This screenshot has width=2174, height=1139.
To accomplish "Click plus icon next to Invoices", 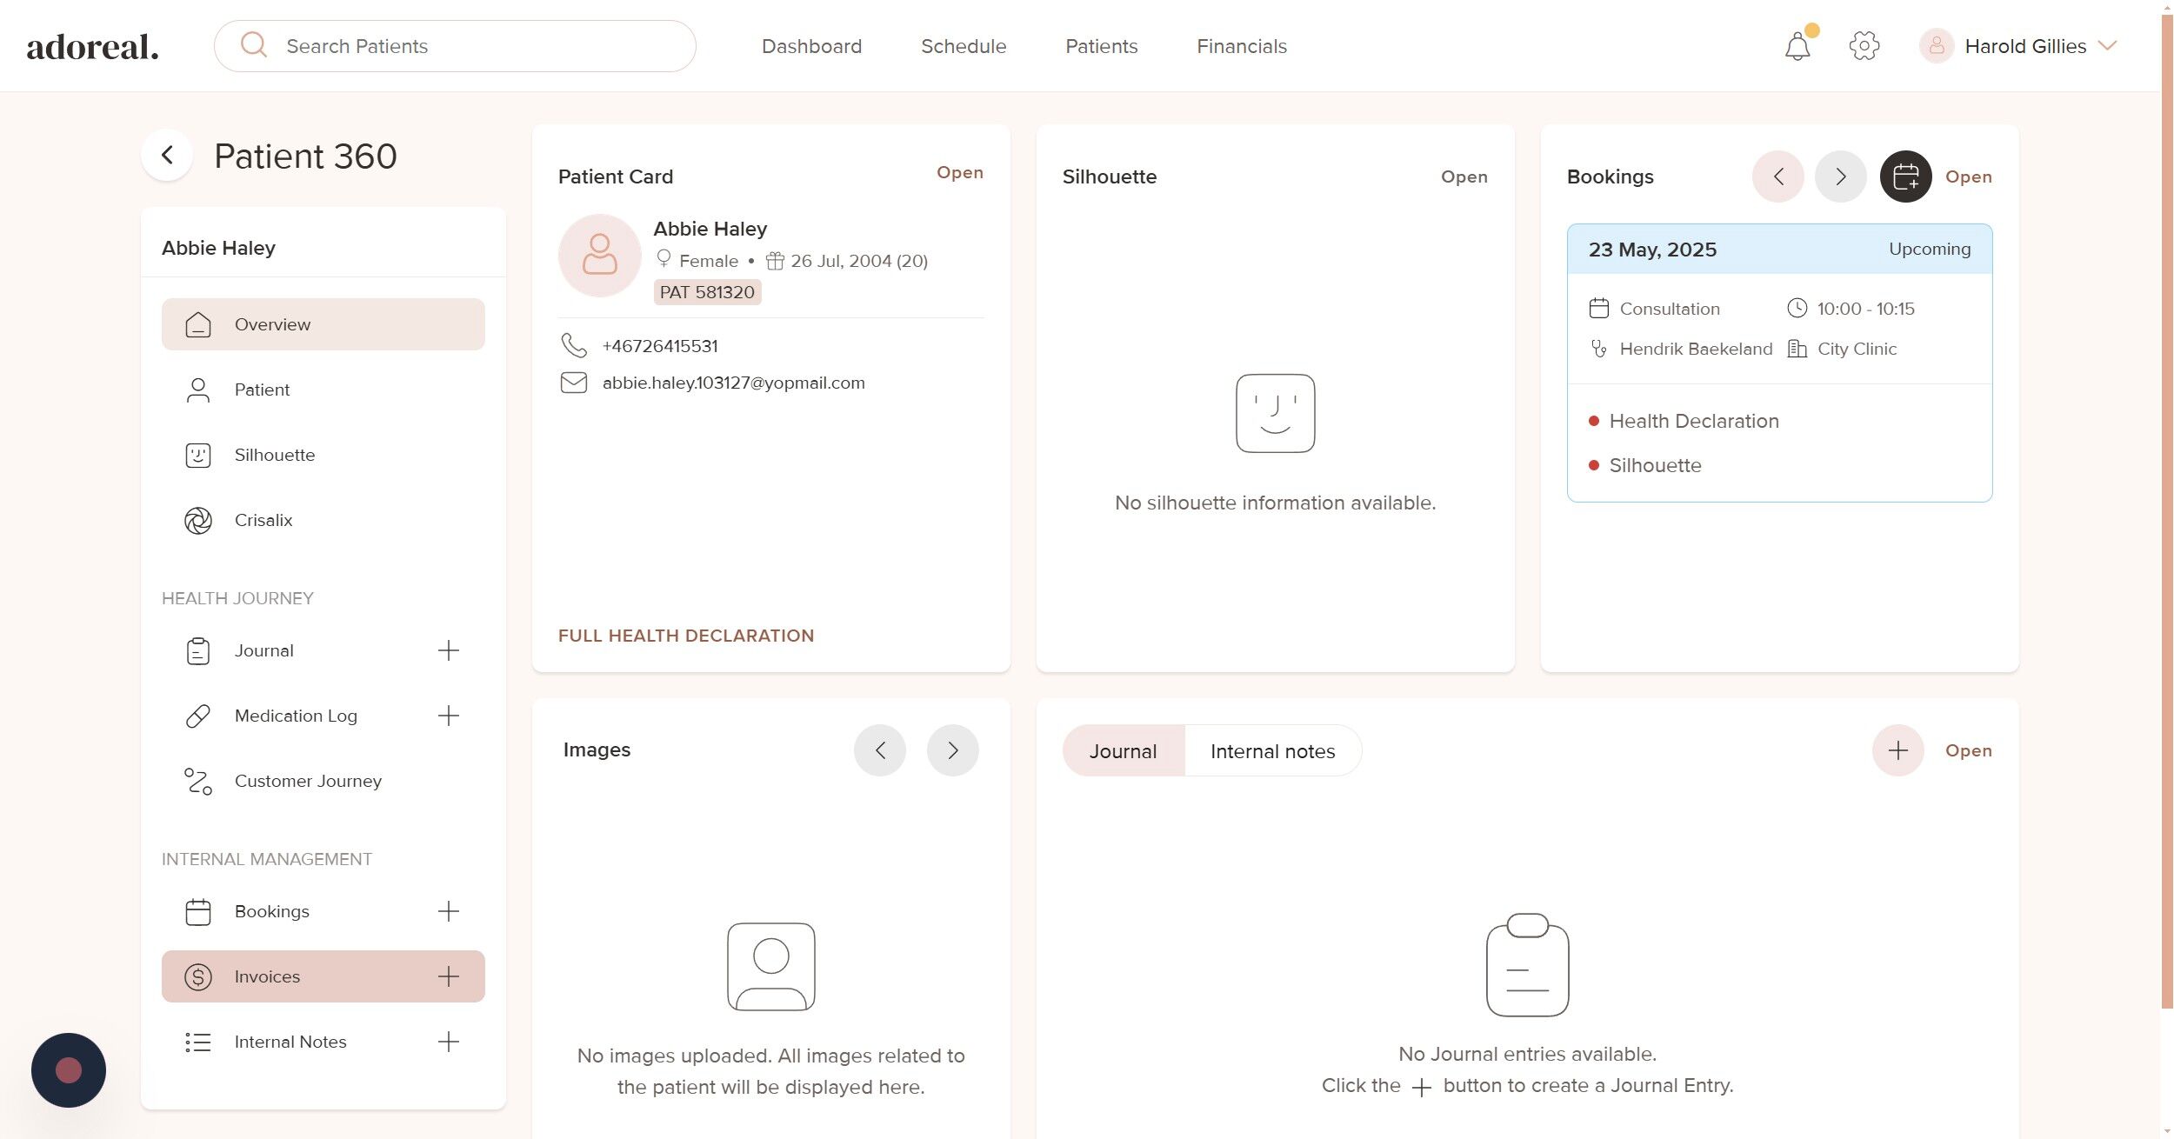I will point(448,976).
